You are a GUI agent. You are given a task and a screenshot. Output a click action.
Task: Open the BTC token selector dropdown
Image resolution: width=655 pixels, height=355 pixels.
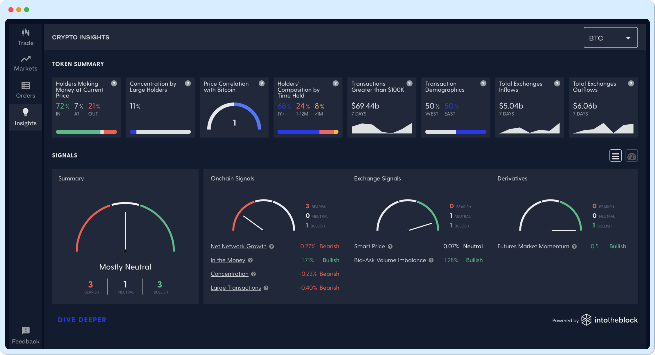tap(610, 37)
